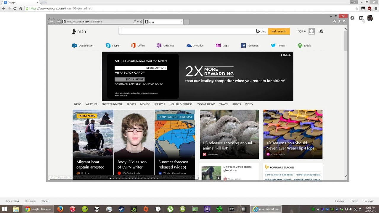Viewport: 379px width, 213px height.
Task: Click search magnifier in IE address bar
Action: [x=135, y=22]
